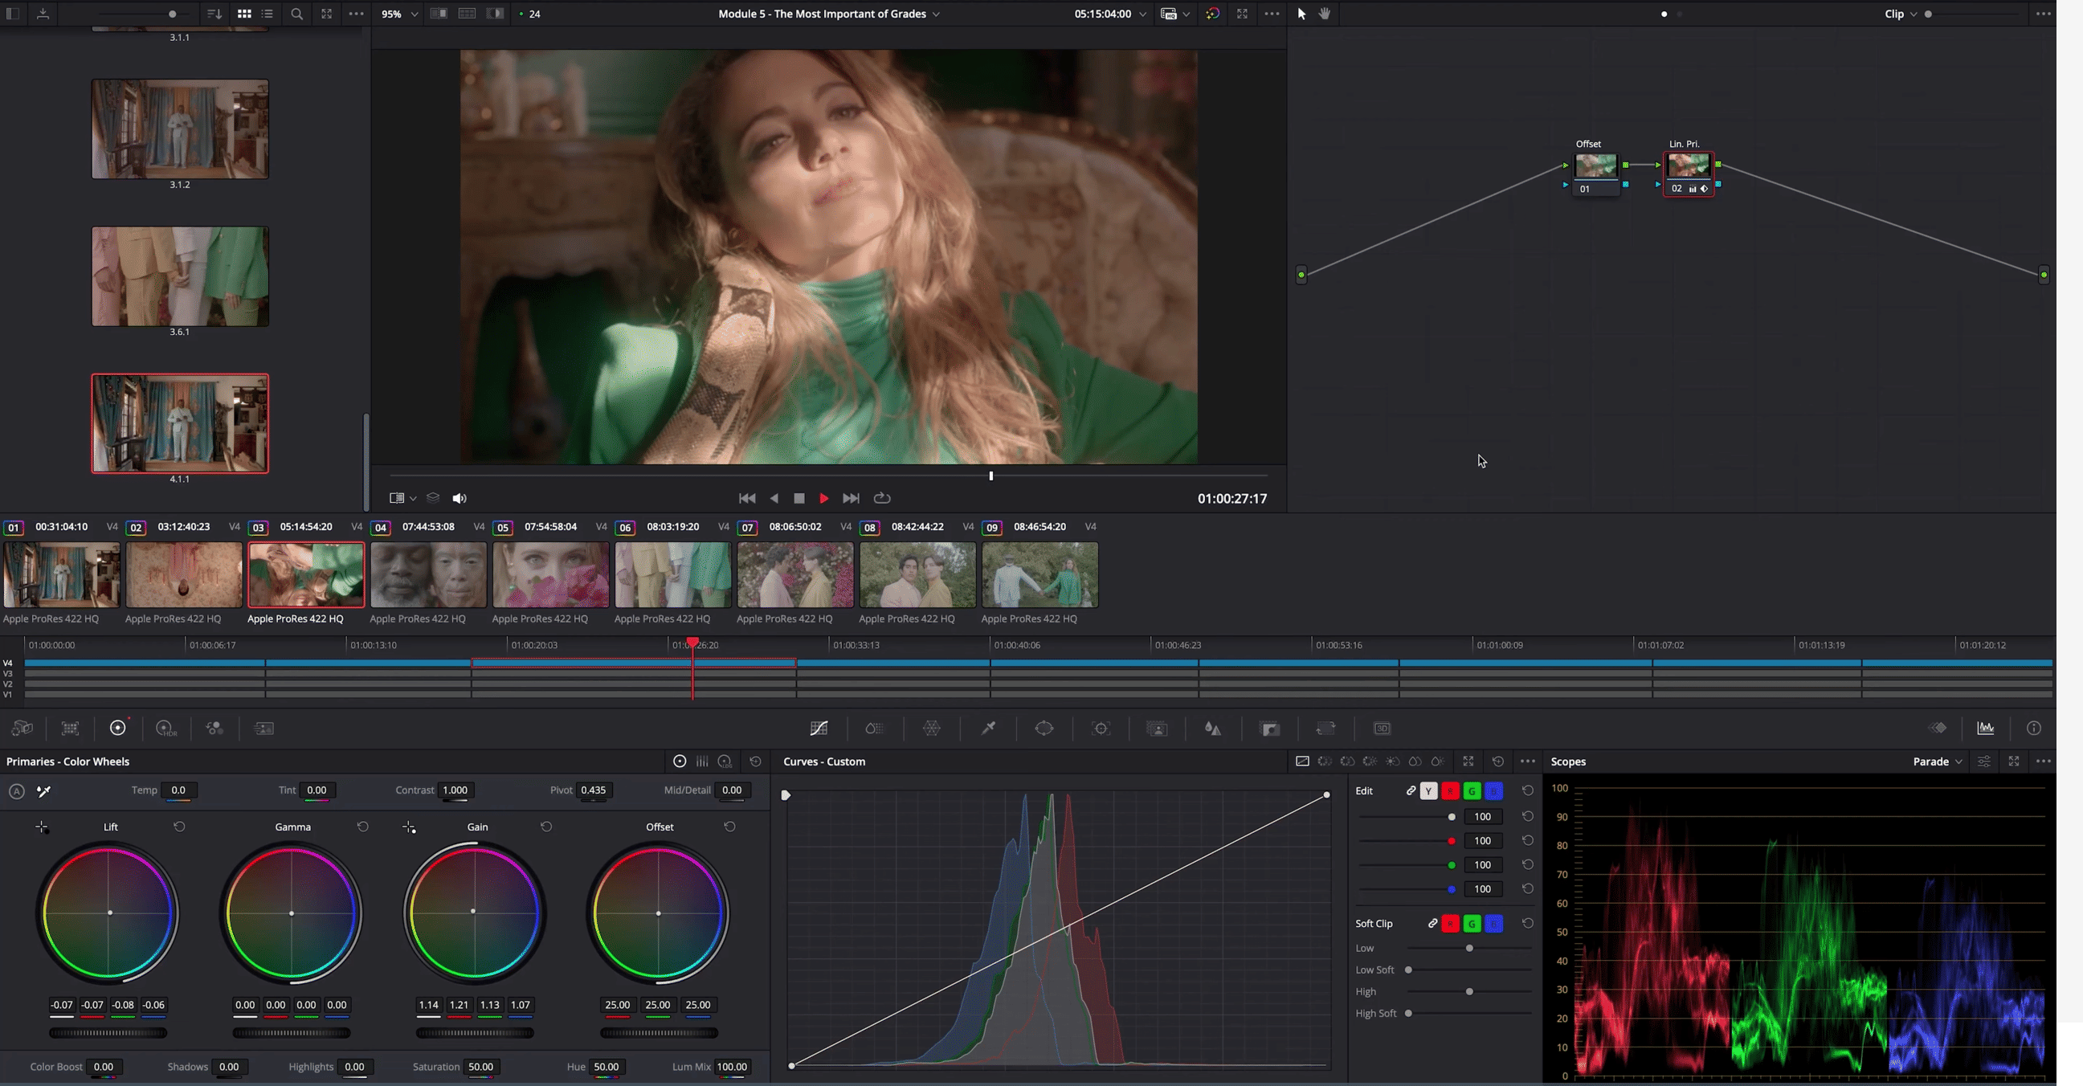Click the Saturation value field
Screen dimensions: 2083x1086
[x=480, y=1067]
